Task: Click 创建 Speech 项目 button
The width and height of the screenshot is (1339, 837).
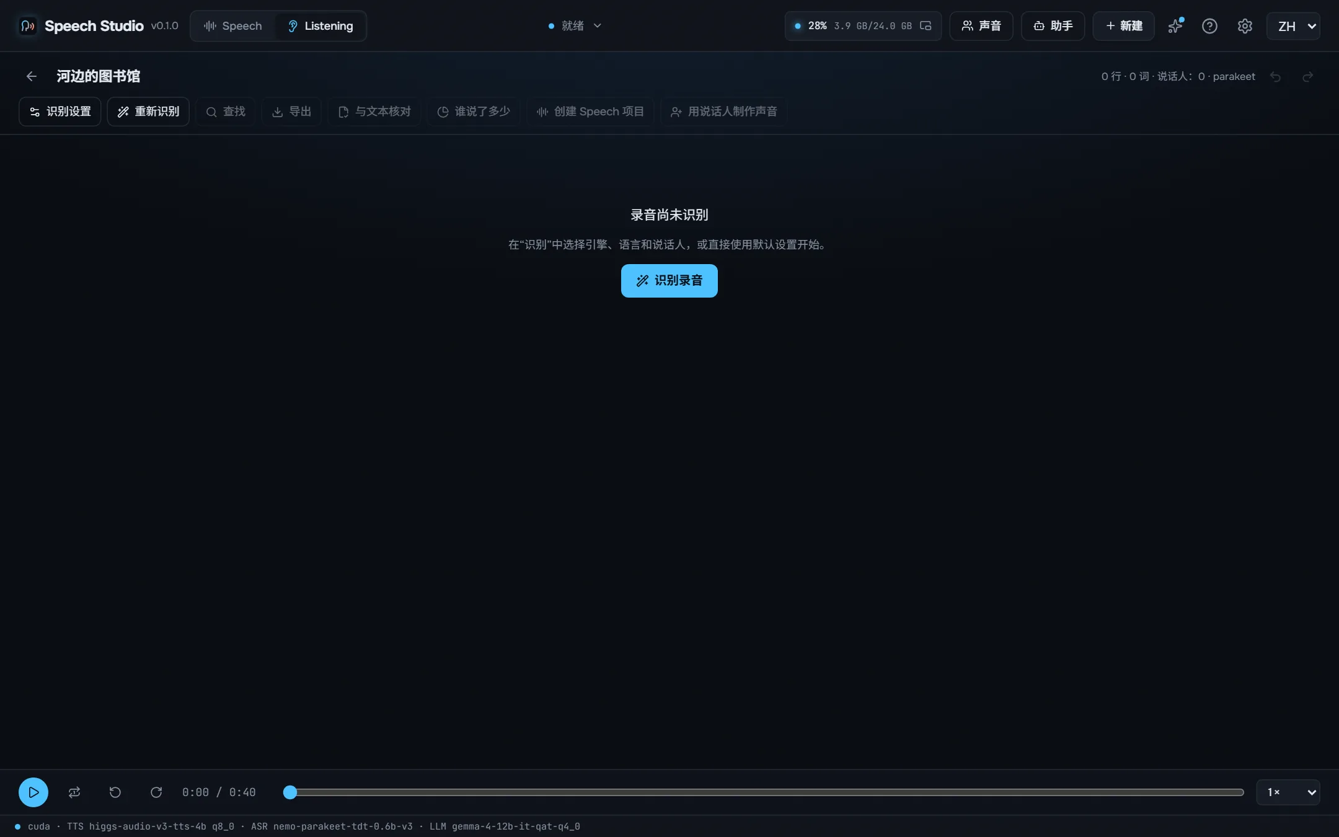Action: (x=590, y=112)
